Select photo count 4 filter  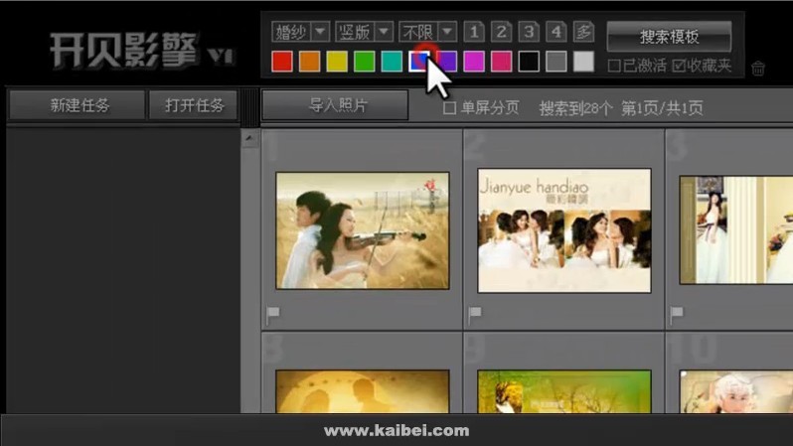pyautogui.click(x=555, y=32)
